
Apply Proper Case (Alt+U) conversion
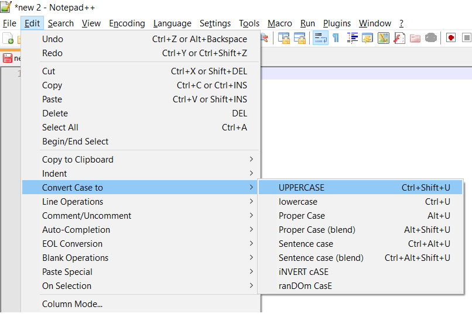click(360, 216)
